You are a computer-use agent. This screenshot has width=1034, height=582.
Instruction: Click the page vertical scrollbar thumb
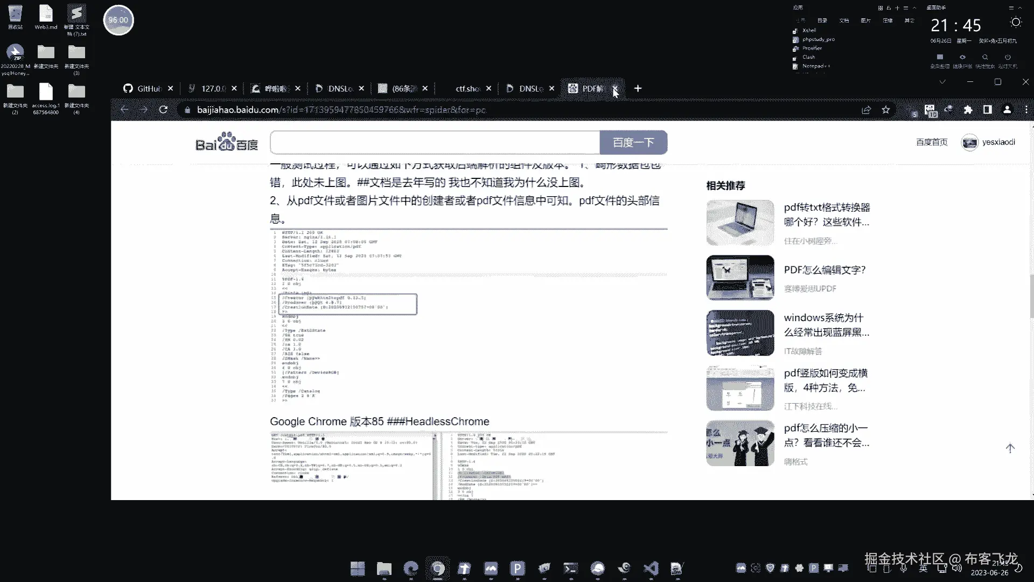point(1031,296)
